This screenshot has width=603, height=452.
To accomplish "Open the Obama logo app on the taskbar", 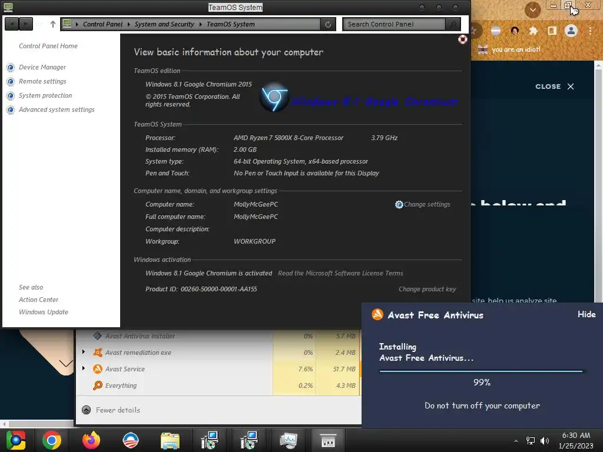I will tap(130, 440).
